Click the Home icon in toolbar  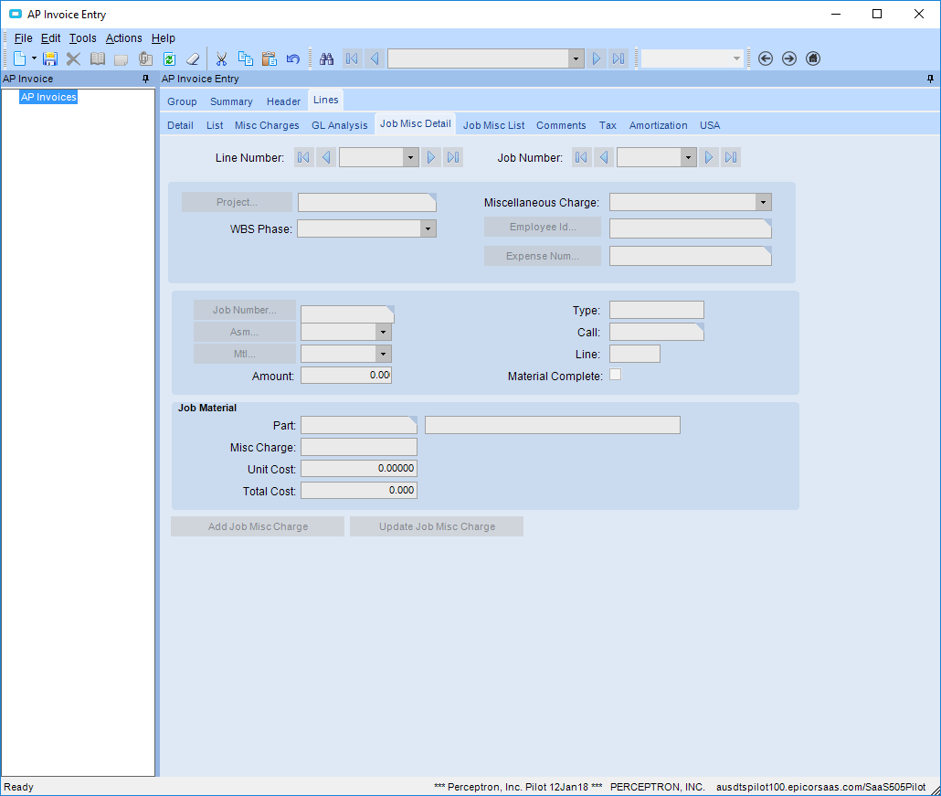tap(813, 58)
